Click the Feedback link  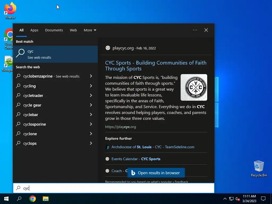[x=181, y=182]
